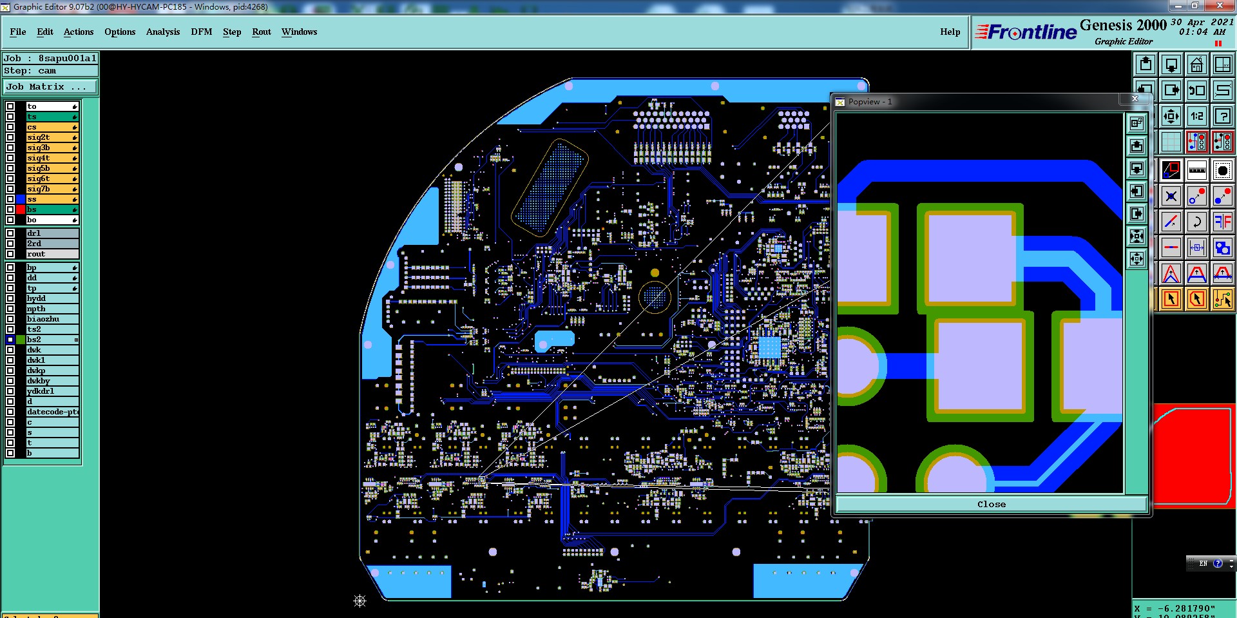Screen dimensions: 1237x618
Task: Click the black-net traffic light icon
Action: [1222, 142]
